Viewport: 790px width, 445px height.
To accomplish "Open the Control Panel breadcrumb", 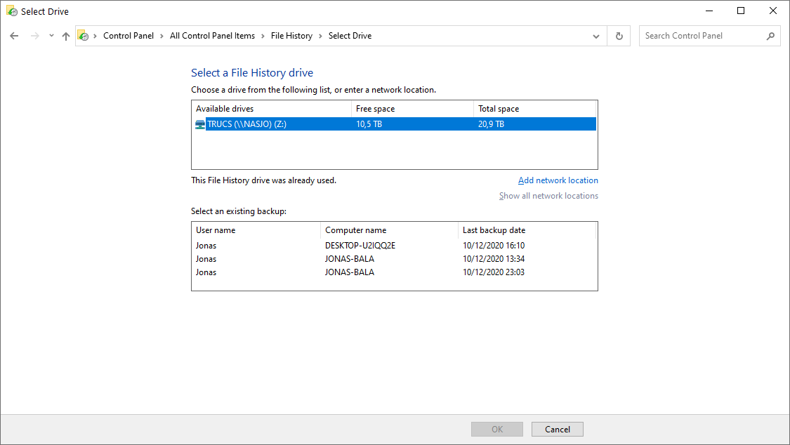I will pyautogui.click(x=128, y=36).
